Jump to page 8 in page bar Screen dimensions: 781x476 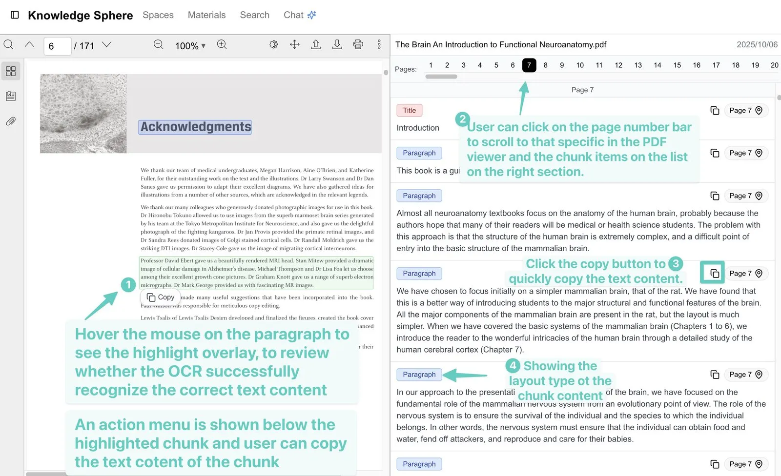(545, 65)
